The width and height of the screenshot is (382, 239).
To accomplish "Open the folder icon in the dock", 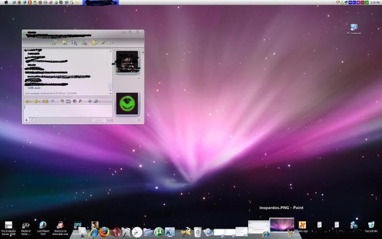I will click(148, 232).
